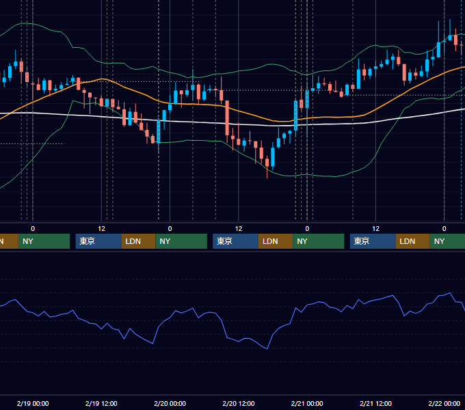Select the NY session block spanning 2/19 00:00
The image size is (465, 410).
[x=44, y=241]
